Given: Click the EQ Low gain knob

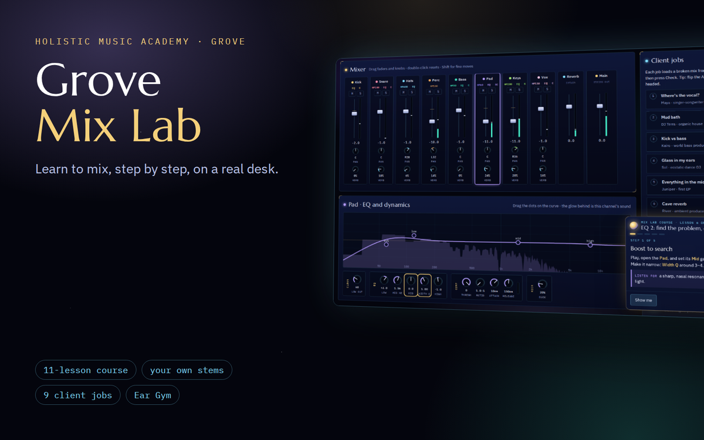Looking at the screenshot, I should (x=384, y=280).
